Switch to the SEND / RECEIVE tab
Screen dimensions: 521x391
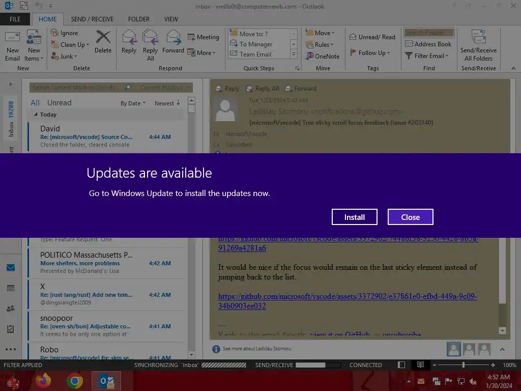pyautogui.click(x=92, y=19)
